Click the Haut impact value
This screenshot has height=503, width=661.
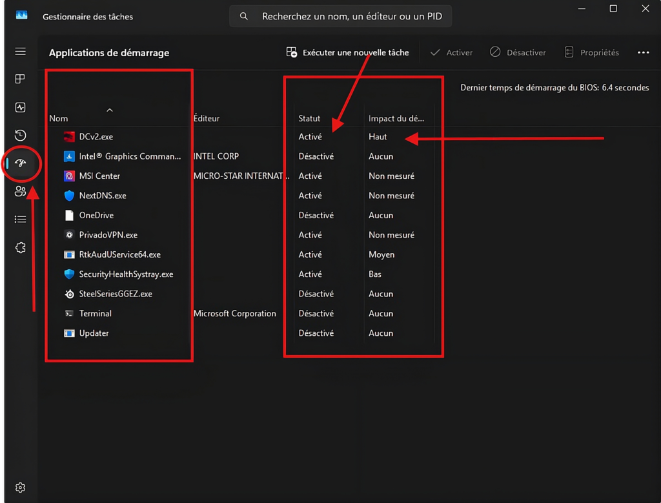tap(378, 137)
